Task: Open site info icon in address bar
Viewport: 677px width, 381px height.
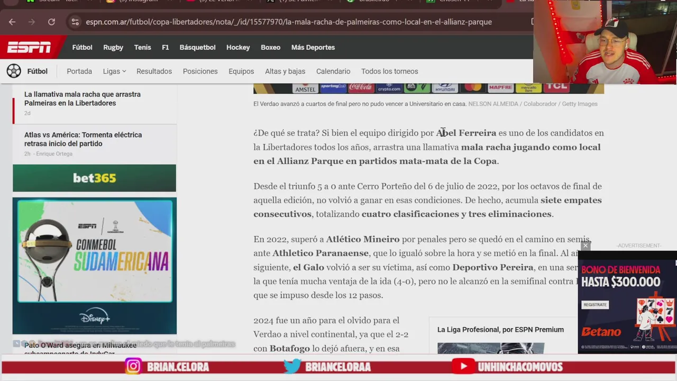Action: click(x=75, y=22)
